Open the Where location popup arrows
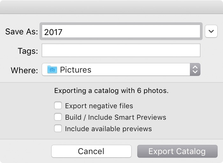Image resolution: width=223 pixels, height=163 pixels. coord(195,69)
